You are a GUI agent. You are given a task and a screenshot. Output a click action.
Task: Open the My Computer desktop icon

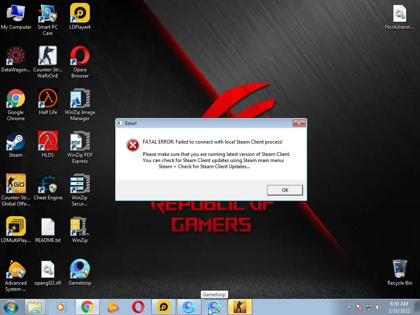(16, 16)
